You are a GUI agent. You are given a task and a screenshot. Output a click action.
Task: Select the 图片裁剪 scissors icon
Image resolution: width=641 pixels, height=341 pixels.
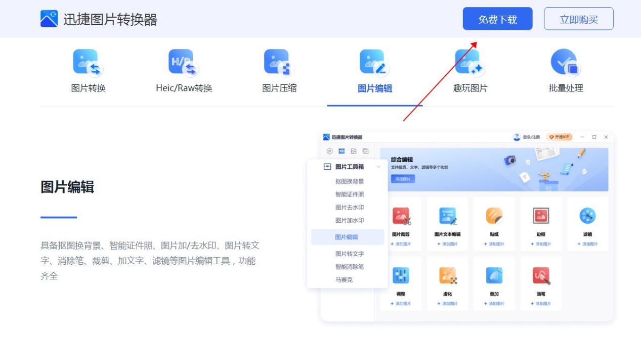pyautogui.click(x=401, y=216)
